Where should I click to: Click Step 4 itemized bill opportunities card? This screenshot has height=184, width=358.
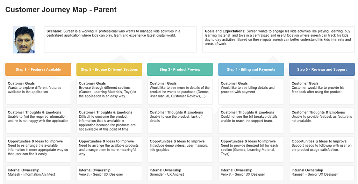click(x=251, y=149)
